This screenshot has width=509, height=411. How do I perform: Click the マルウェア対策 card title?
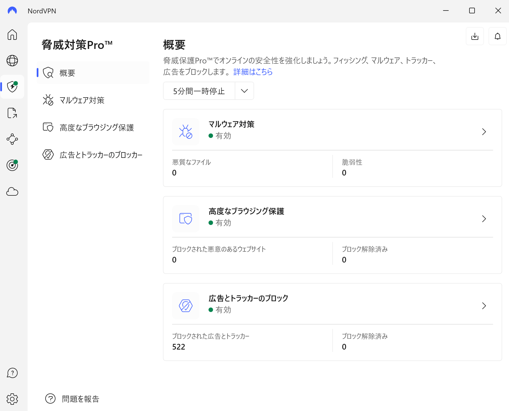(x=231, y=124)
